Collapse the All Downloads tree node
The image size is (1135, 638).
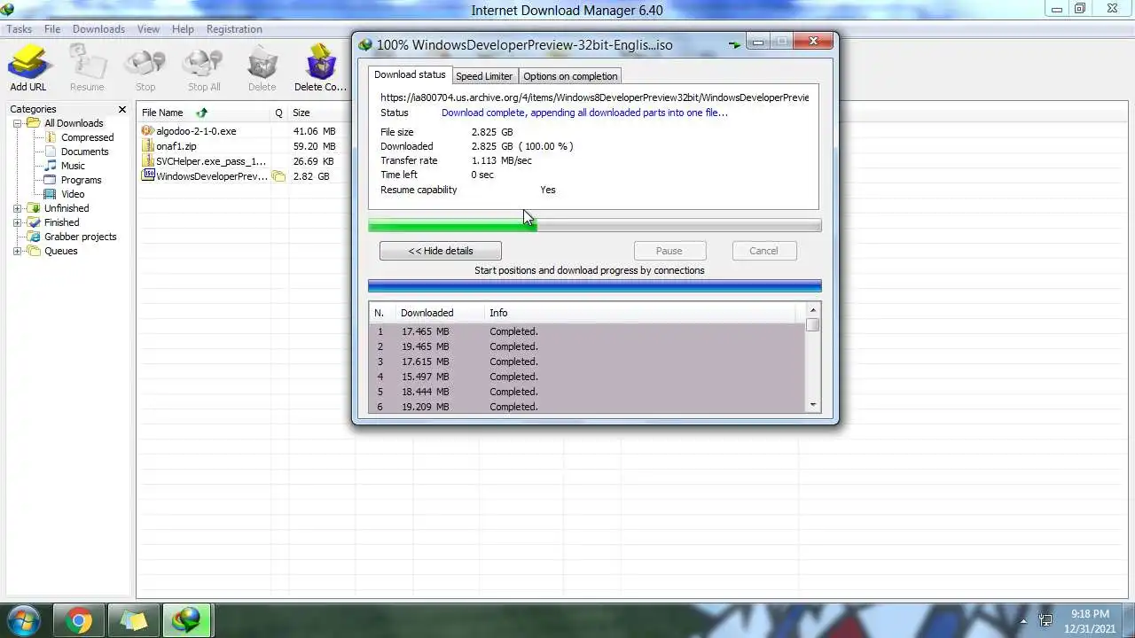[17, 123]
